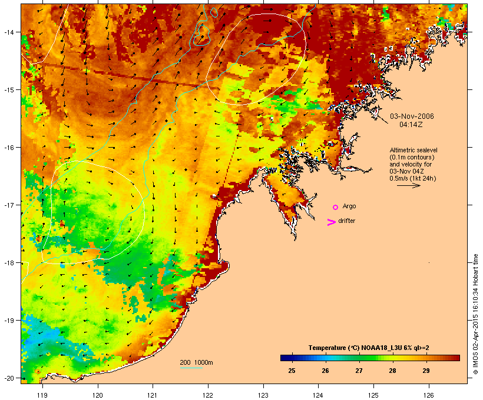Click the drifter legend label
Image resolution: width=483 pixels, height=400 pixels.
[346, 221]
